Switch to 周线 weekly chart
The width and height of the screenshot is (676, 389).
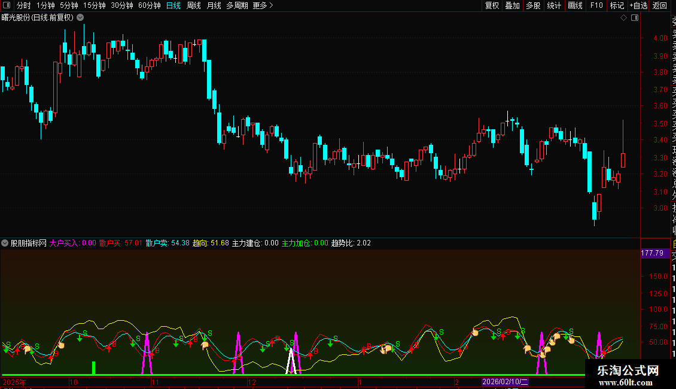(194, 5)
